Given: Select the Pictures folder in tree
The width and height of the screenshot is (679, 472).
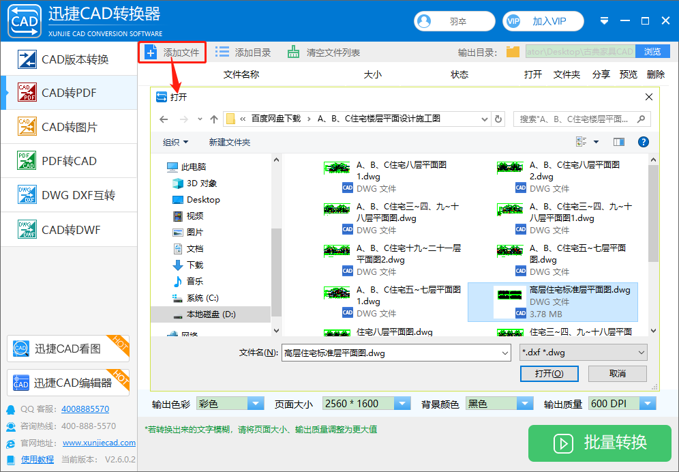Looking at the screenshot, I should click(188, 233).
